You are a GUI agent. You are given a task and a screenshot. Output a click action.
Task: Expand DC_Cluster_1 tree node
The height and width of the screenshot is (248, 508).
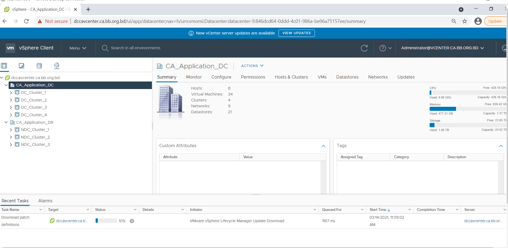[11, 93]
